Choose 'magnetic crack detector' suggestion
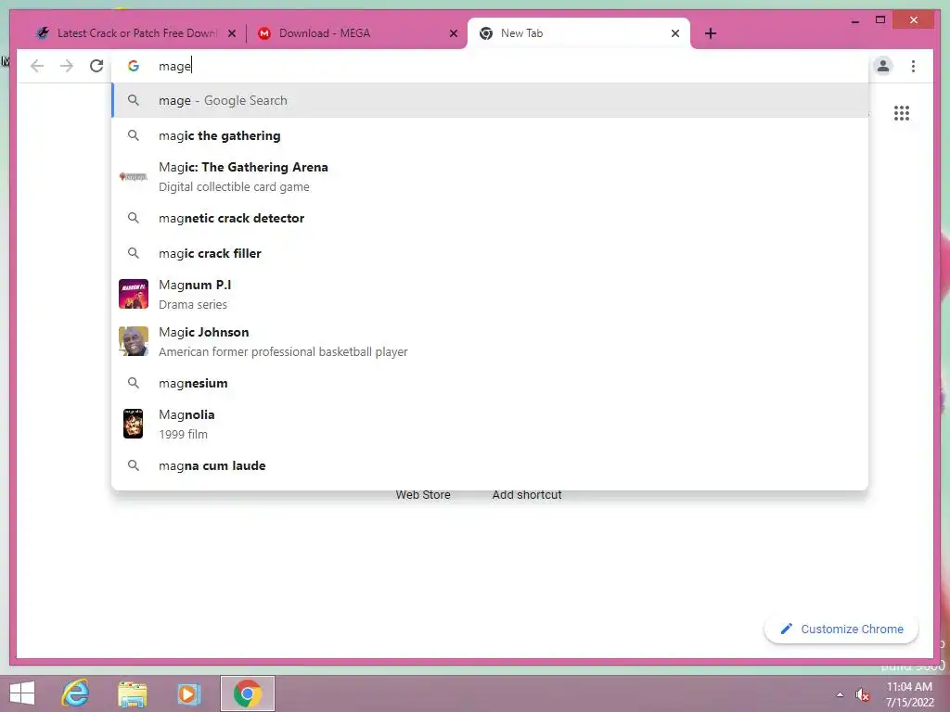The height and width of the screenshot is (712, 950). click(x=490, y=218)
